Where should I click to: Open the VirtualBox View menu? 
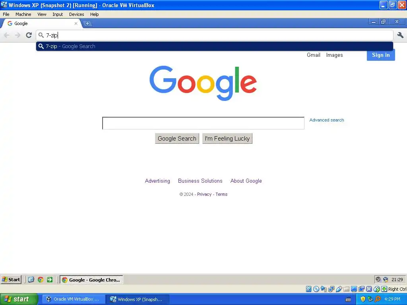(42, 14)
